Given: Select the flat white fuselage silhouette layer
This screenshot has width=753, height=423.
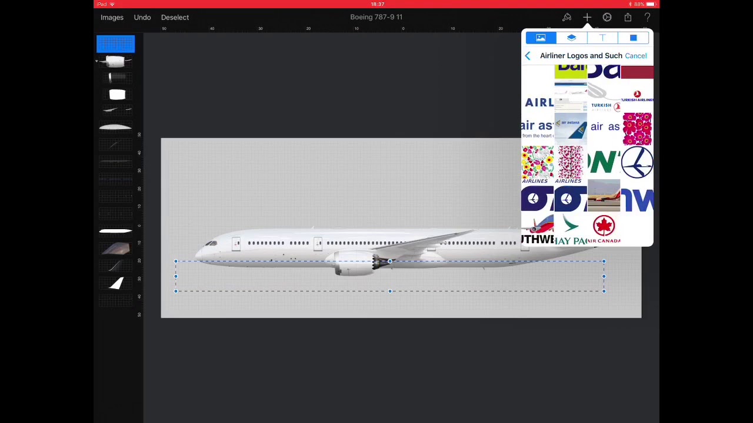Looking at the screenshot, I should [x=115, y=231].
